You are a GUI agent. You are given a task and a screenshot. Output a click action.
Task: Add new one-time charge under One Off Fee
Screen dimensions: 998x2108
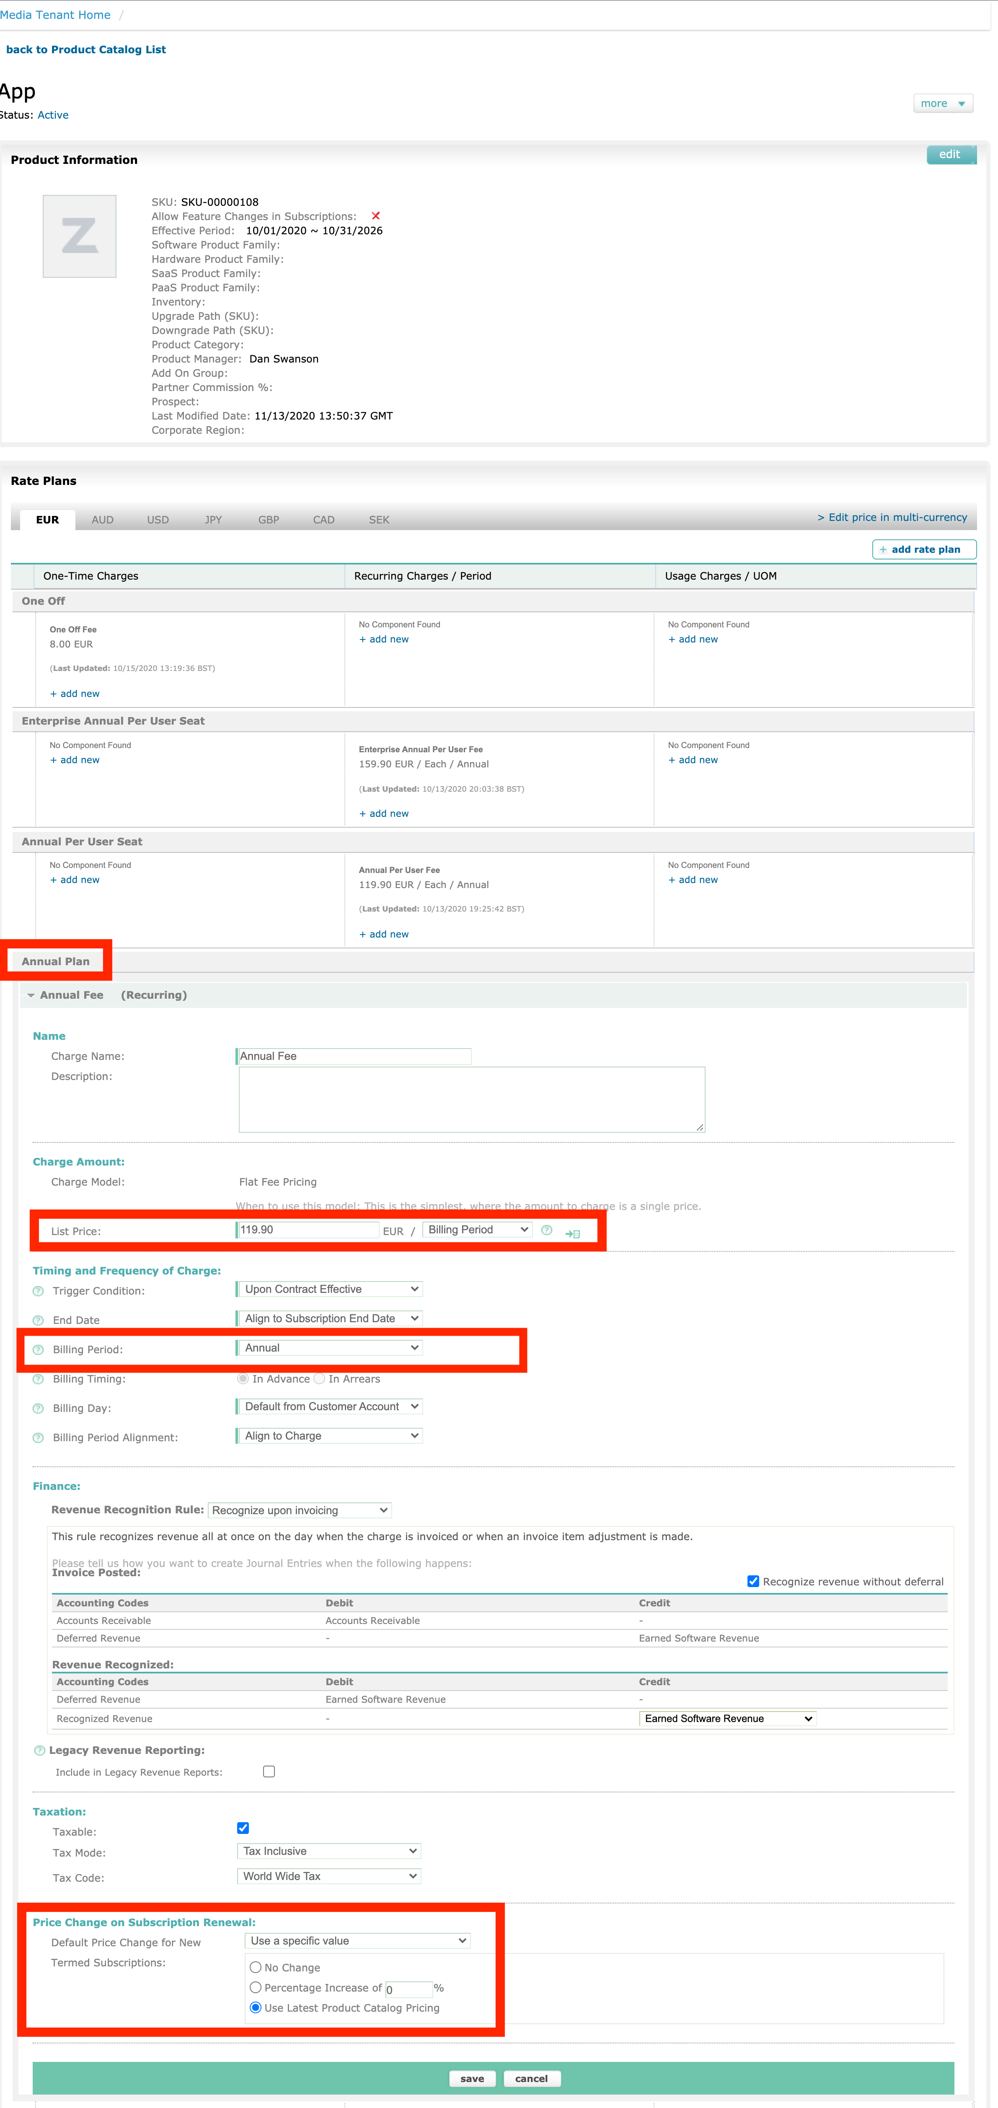[75, 694]
